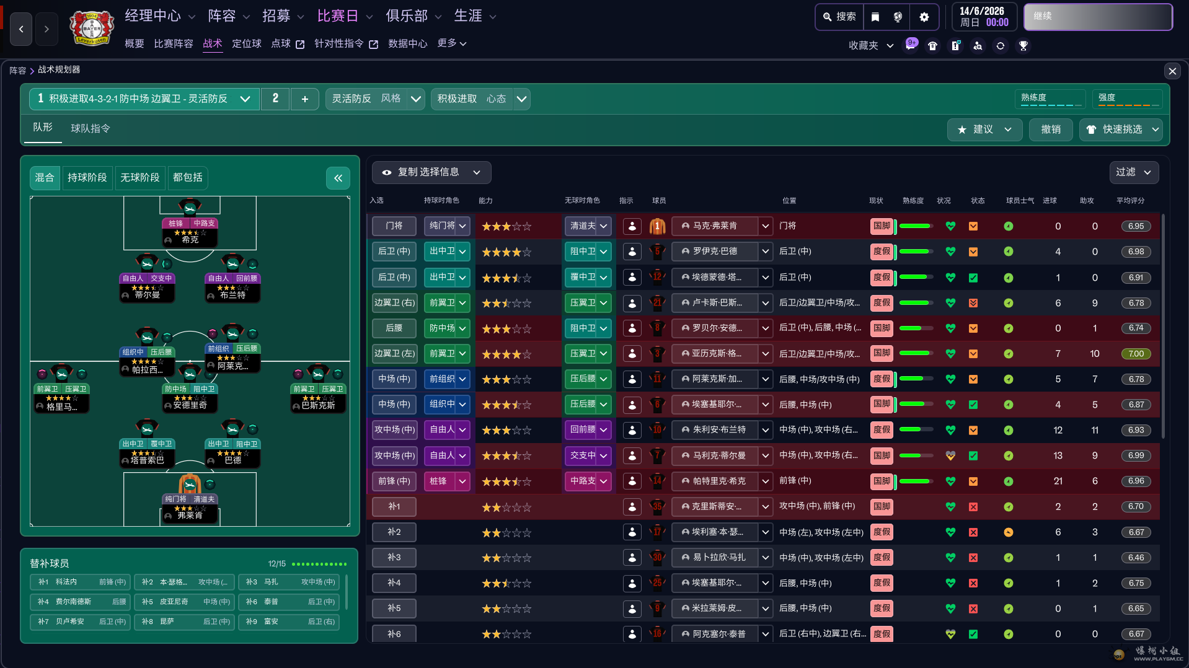Image resolution: width=1189 pixels, height=668 pixels.
Task: Expand the 复制 选择信息 dropdown
Action: pos(431,172)
